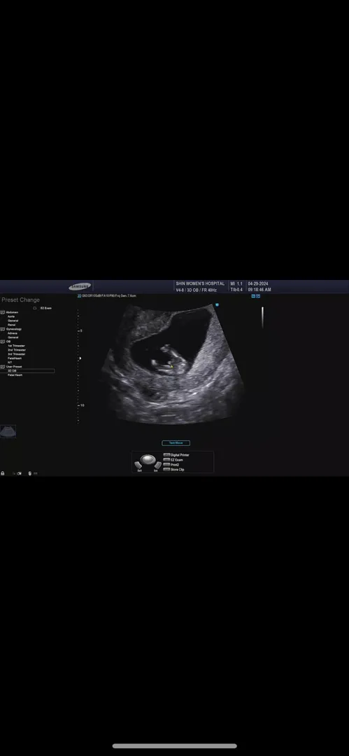Click the trackball icon

click(148, 459)
